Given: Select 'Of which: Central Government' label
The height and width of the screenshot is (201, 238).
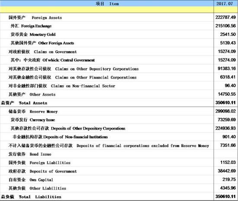Looking at the screenshot, I should pyautogui.click(x=53, y=60).
